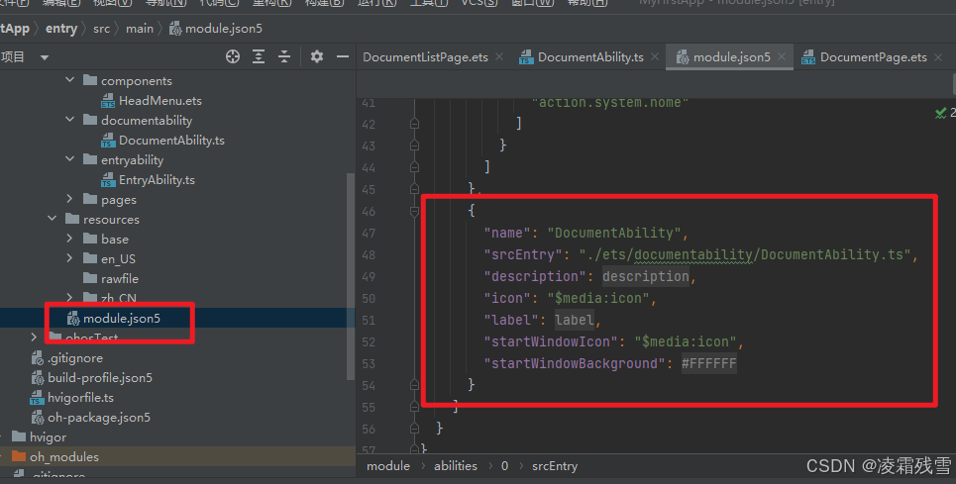Image resolution: width=956 pixels, height=484 pixels.
Task: Click the "DocumentAbility" name value on line 47
Action: coord(613,233)
